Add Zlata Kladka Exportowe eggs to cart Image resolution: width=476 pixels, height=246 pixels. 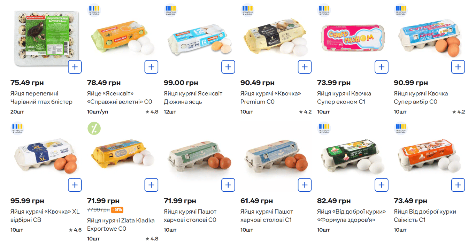coord(151,185)
